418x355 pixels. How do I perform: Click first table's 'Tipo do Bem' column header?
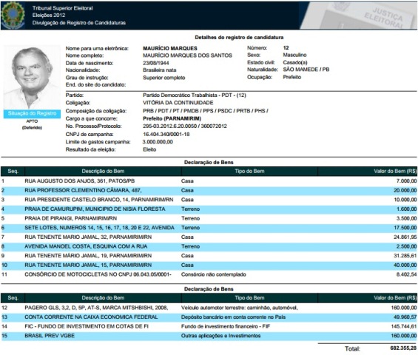tap(249, 171)
